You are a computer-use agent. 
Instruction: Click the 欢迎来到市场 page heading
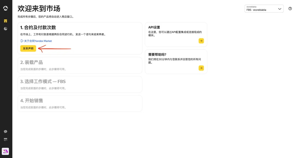point(39,9)
